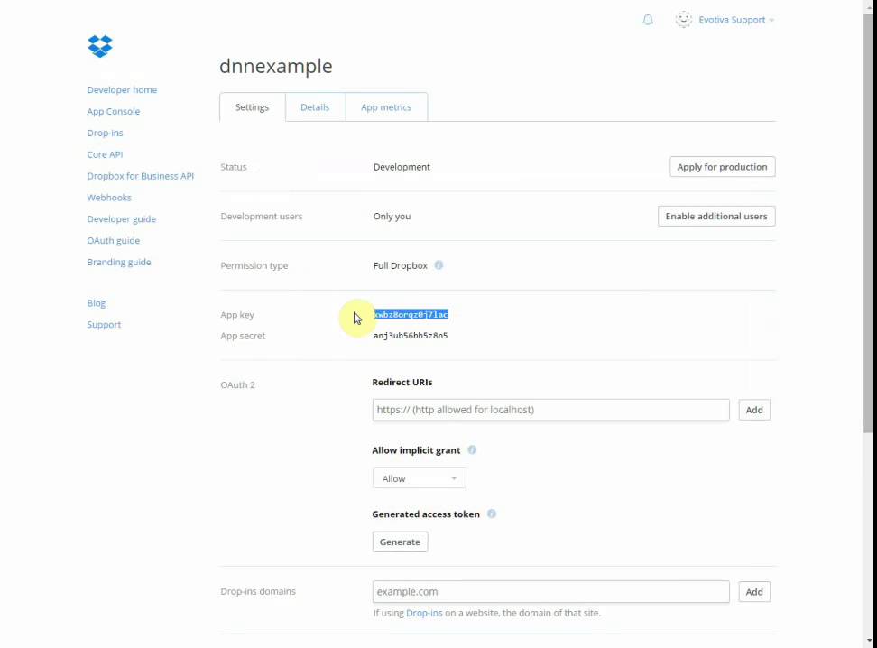Click the Drop-ins link in helper text

coord(424,613)
